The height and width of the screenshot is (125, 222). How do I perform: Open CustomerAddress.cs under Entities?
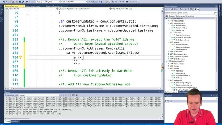click(183, 76)
